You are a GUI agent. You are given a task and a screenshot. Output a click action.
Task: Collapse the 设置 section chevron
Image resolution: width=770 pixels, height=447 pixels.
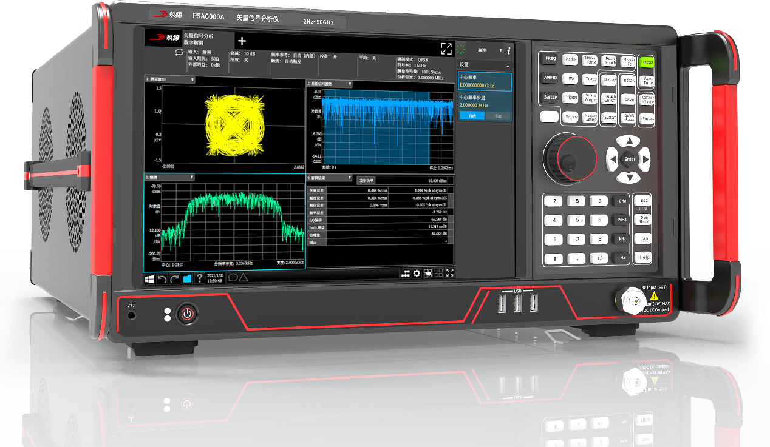[x=508, y=65]
